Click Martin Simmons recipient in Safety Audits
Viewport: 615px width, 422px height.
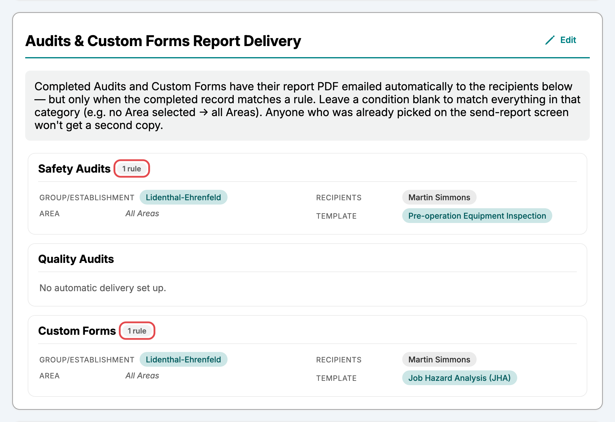(439, 197)
